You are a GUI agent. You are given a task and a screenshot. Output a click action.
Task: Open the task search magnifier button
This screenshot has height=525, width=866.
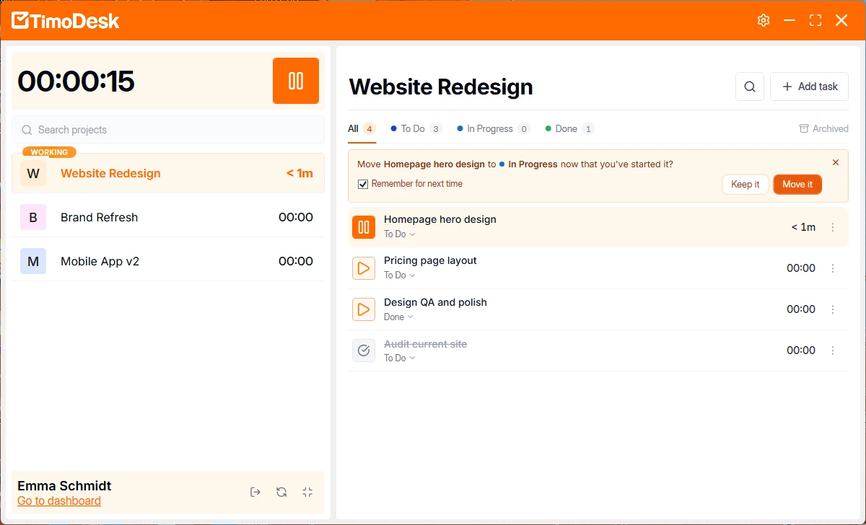tap(750, 87)
